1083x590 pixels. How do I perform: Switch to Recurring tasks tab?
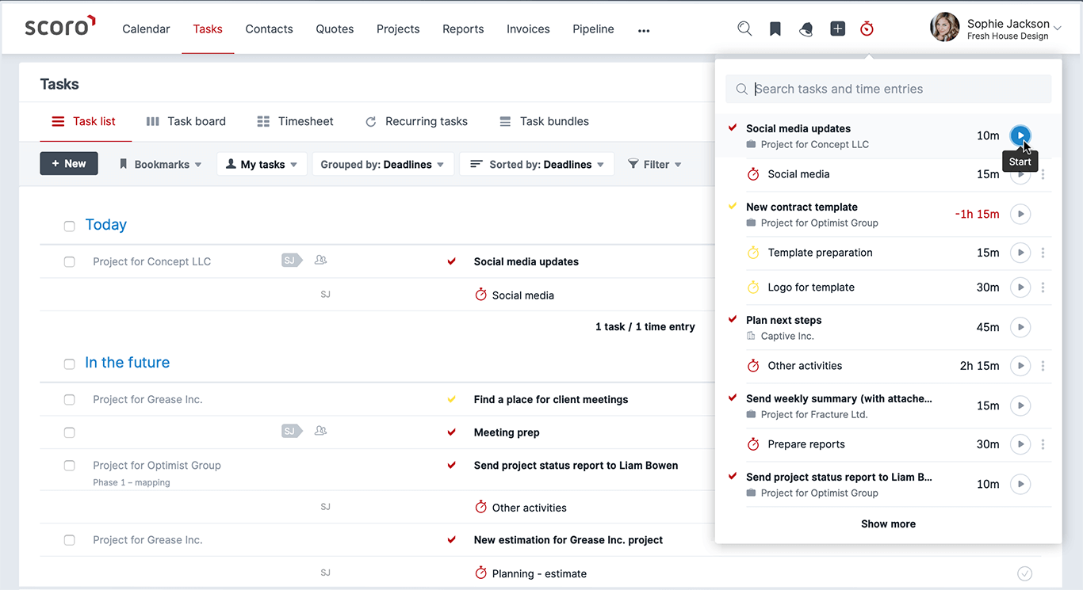[416, 121]
